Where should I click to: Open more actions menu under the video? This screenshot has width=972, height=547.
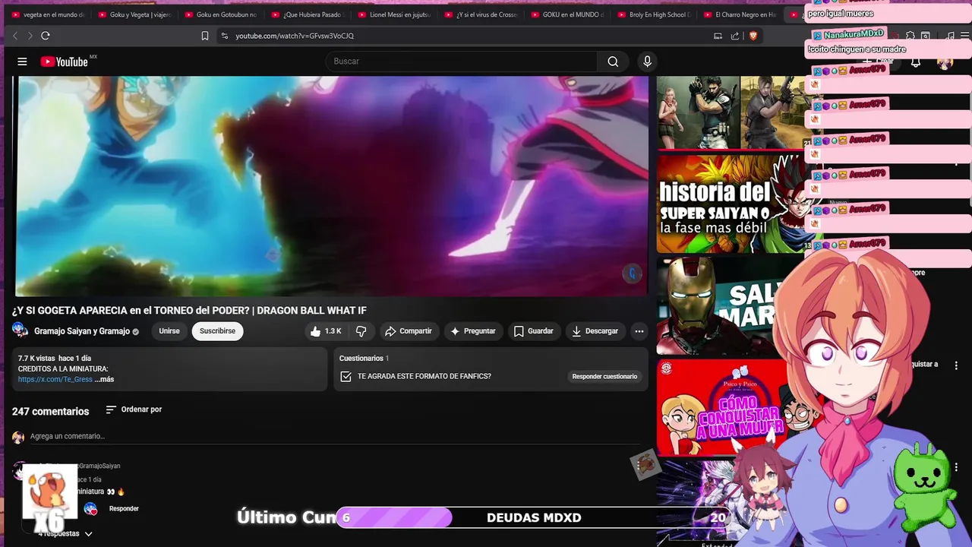639,331
